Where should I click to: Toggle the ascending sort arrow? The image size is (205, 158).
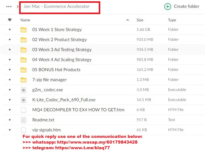click(x=128, y=20)
